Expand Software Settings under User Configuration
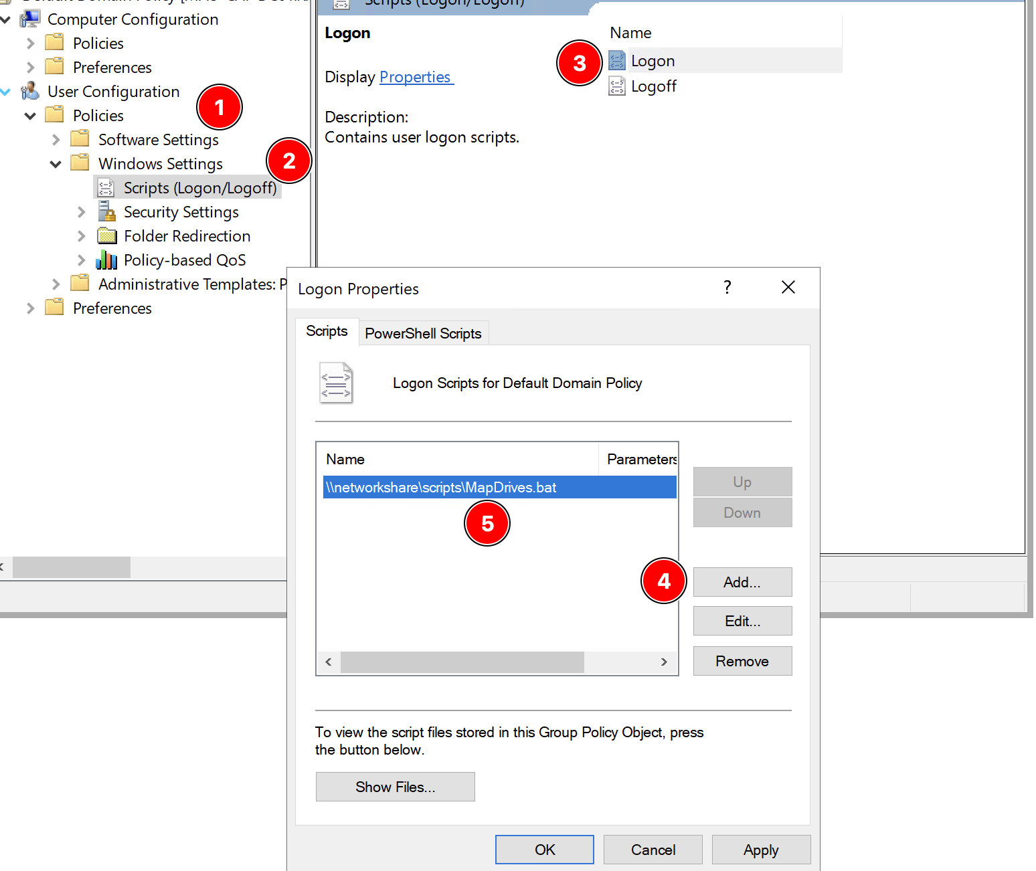This screenshot has height=871, width=1036. [x=56, y=140]
